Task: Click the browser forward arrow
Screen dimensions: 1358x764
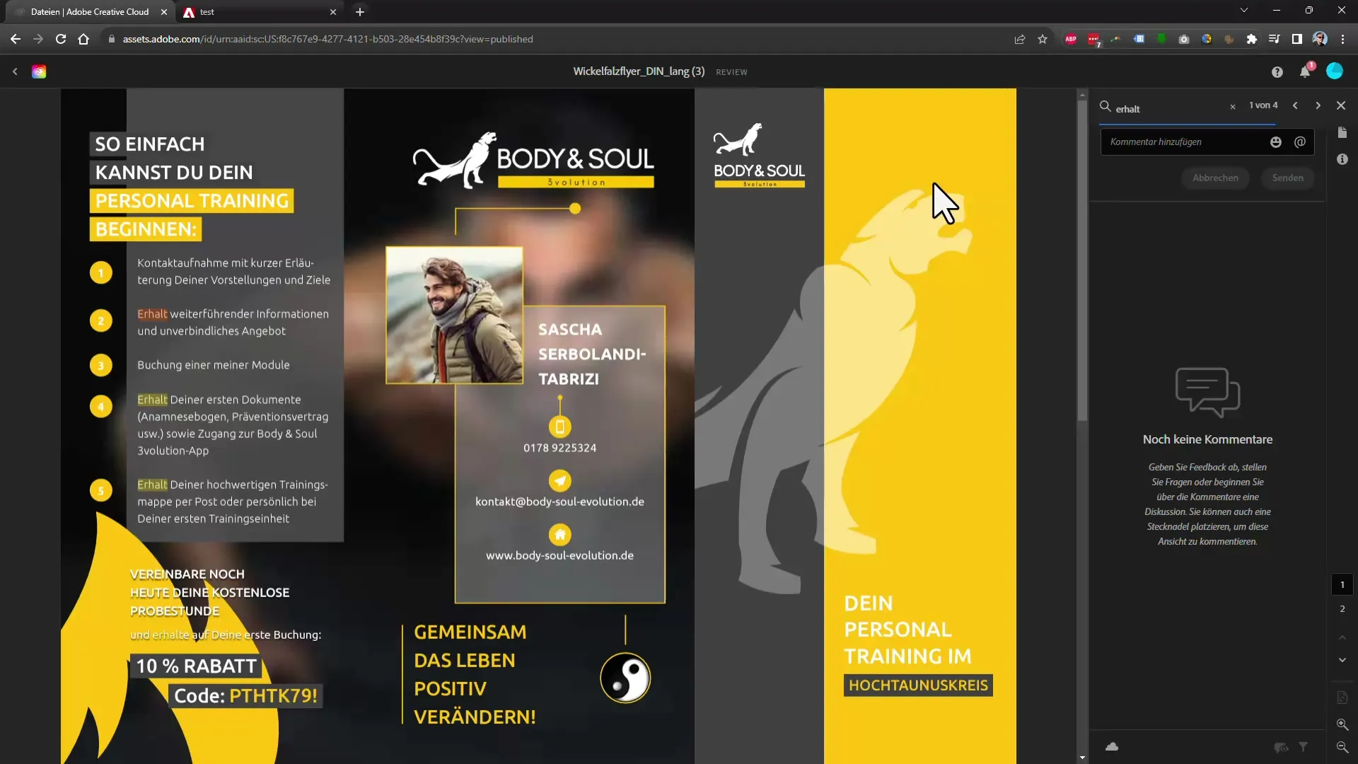Action: coord(38,39)
